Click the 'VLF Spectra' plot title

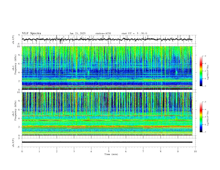coord(31,33)
